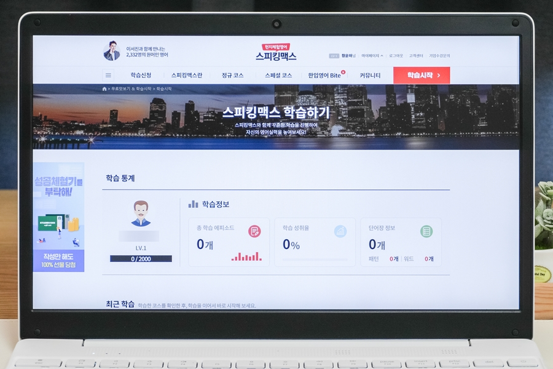The width and height of the screenshot is (553, 369).
Task: Expand the 마이페이지 dropdown
Action: (372, 56)
